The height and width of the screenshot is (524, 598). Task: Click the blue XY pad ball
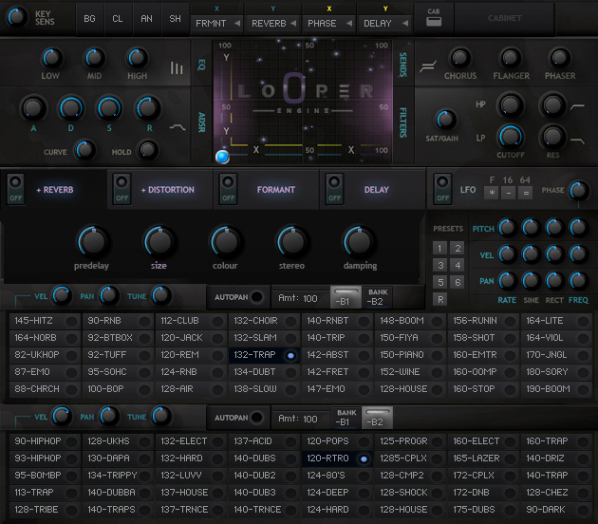[x=222, y=157]
